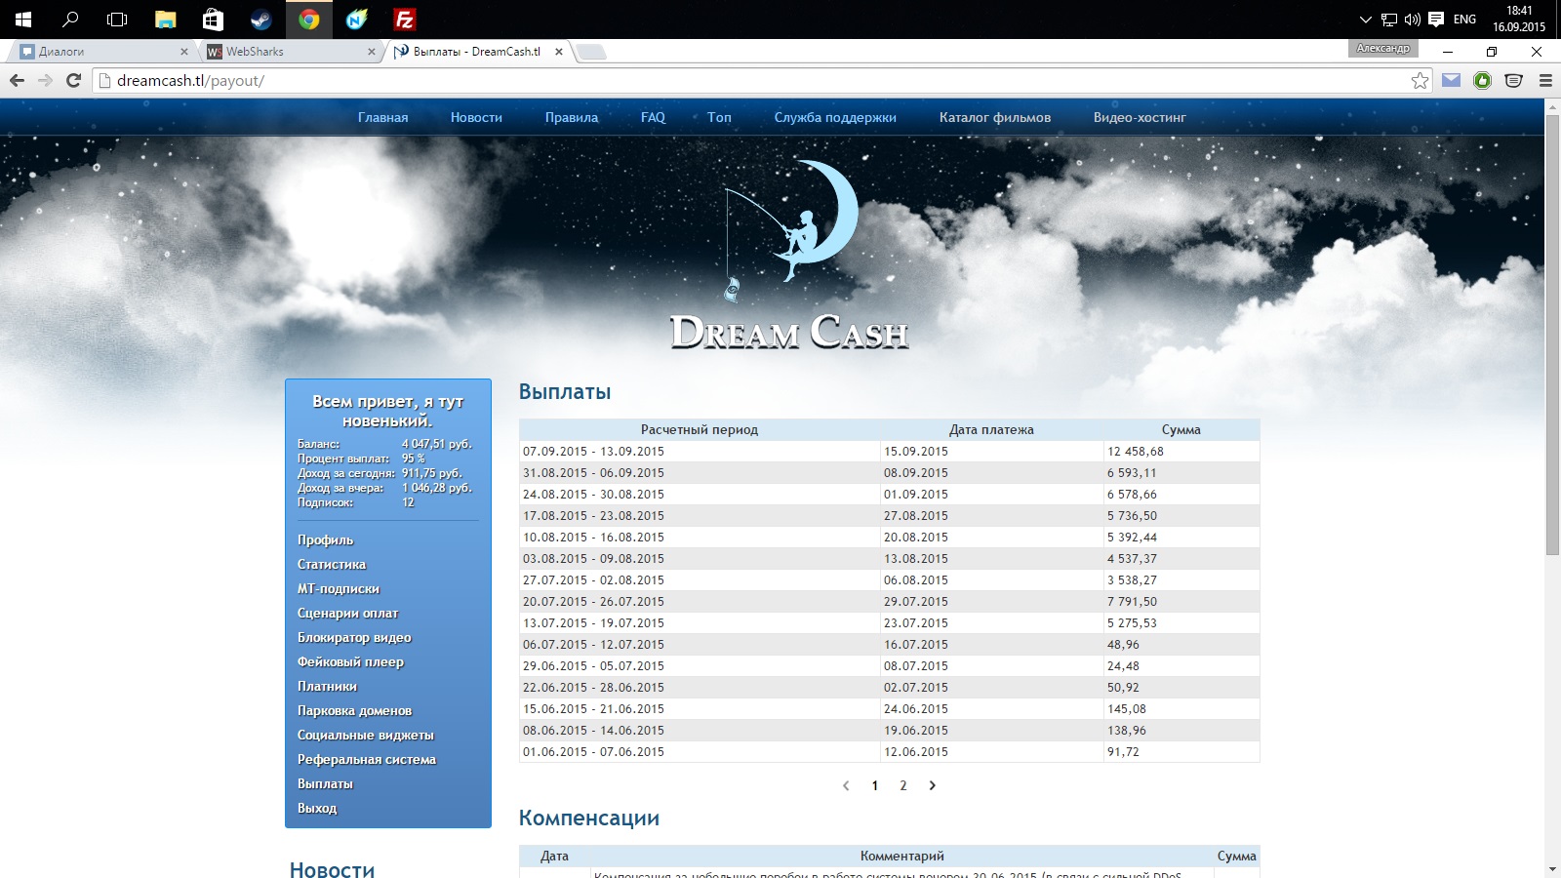Screen dimensions: 1561x878
Task: Open the Реферальная система sidebar link
Action: coord(367,759)
